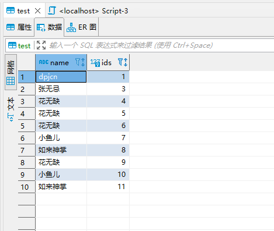Select row header number 9
274x231 pixels.
(x=27, y=175)
